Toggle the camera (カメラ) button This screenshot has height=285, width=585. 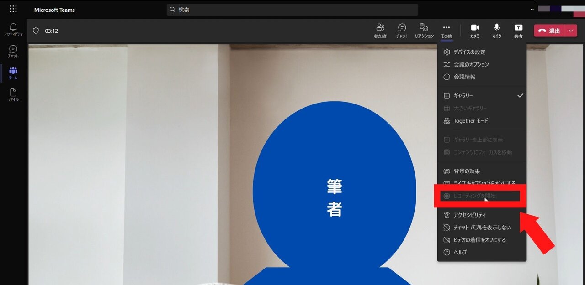(x=475, y=31)
